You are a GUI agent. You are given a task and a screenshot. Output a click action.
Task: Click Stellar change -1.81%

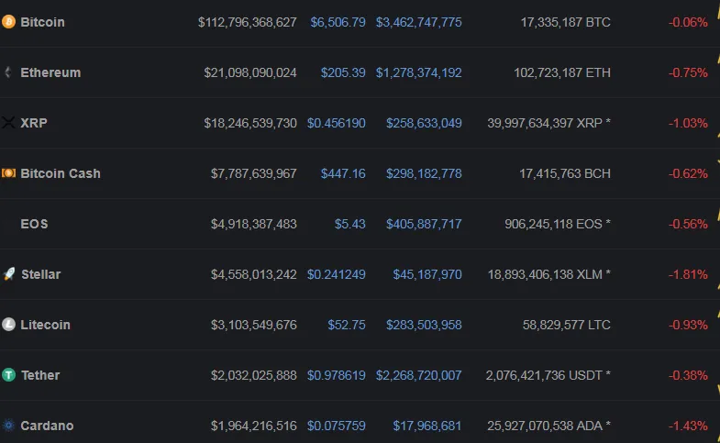pos(688,274)
